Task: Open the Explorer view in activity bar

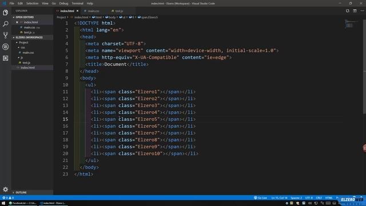Action: point(5,13)
